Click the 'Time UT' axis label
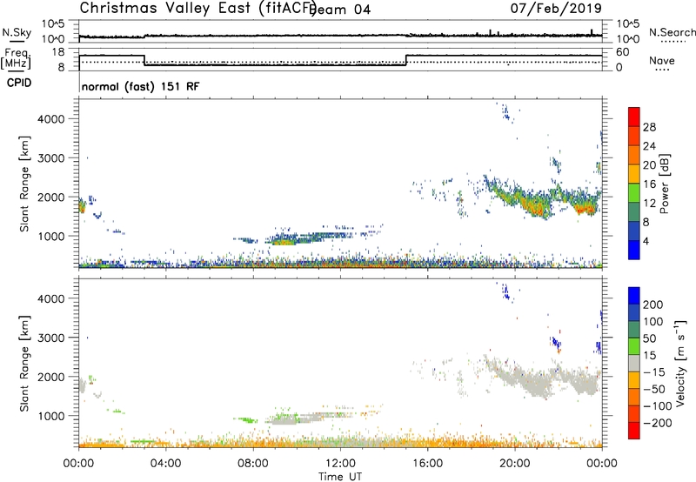The width and height of the screenshot is (696, 482). [x=340, y=477]
